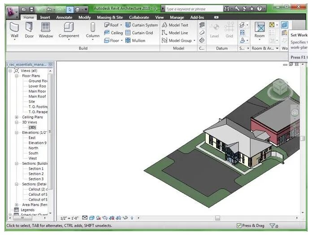Select the Modify arrow cursor tool
312x235 pixels.
click(x=70, y=9)
